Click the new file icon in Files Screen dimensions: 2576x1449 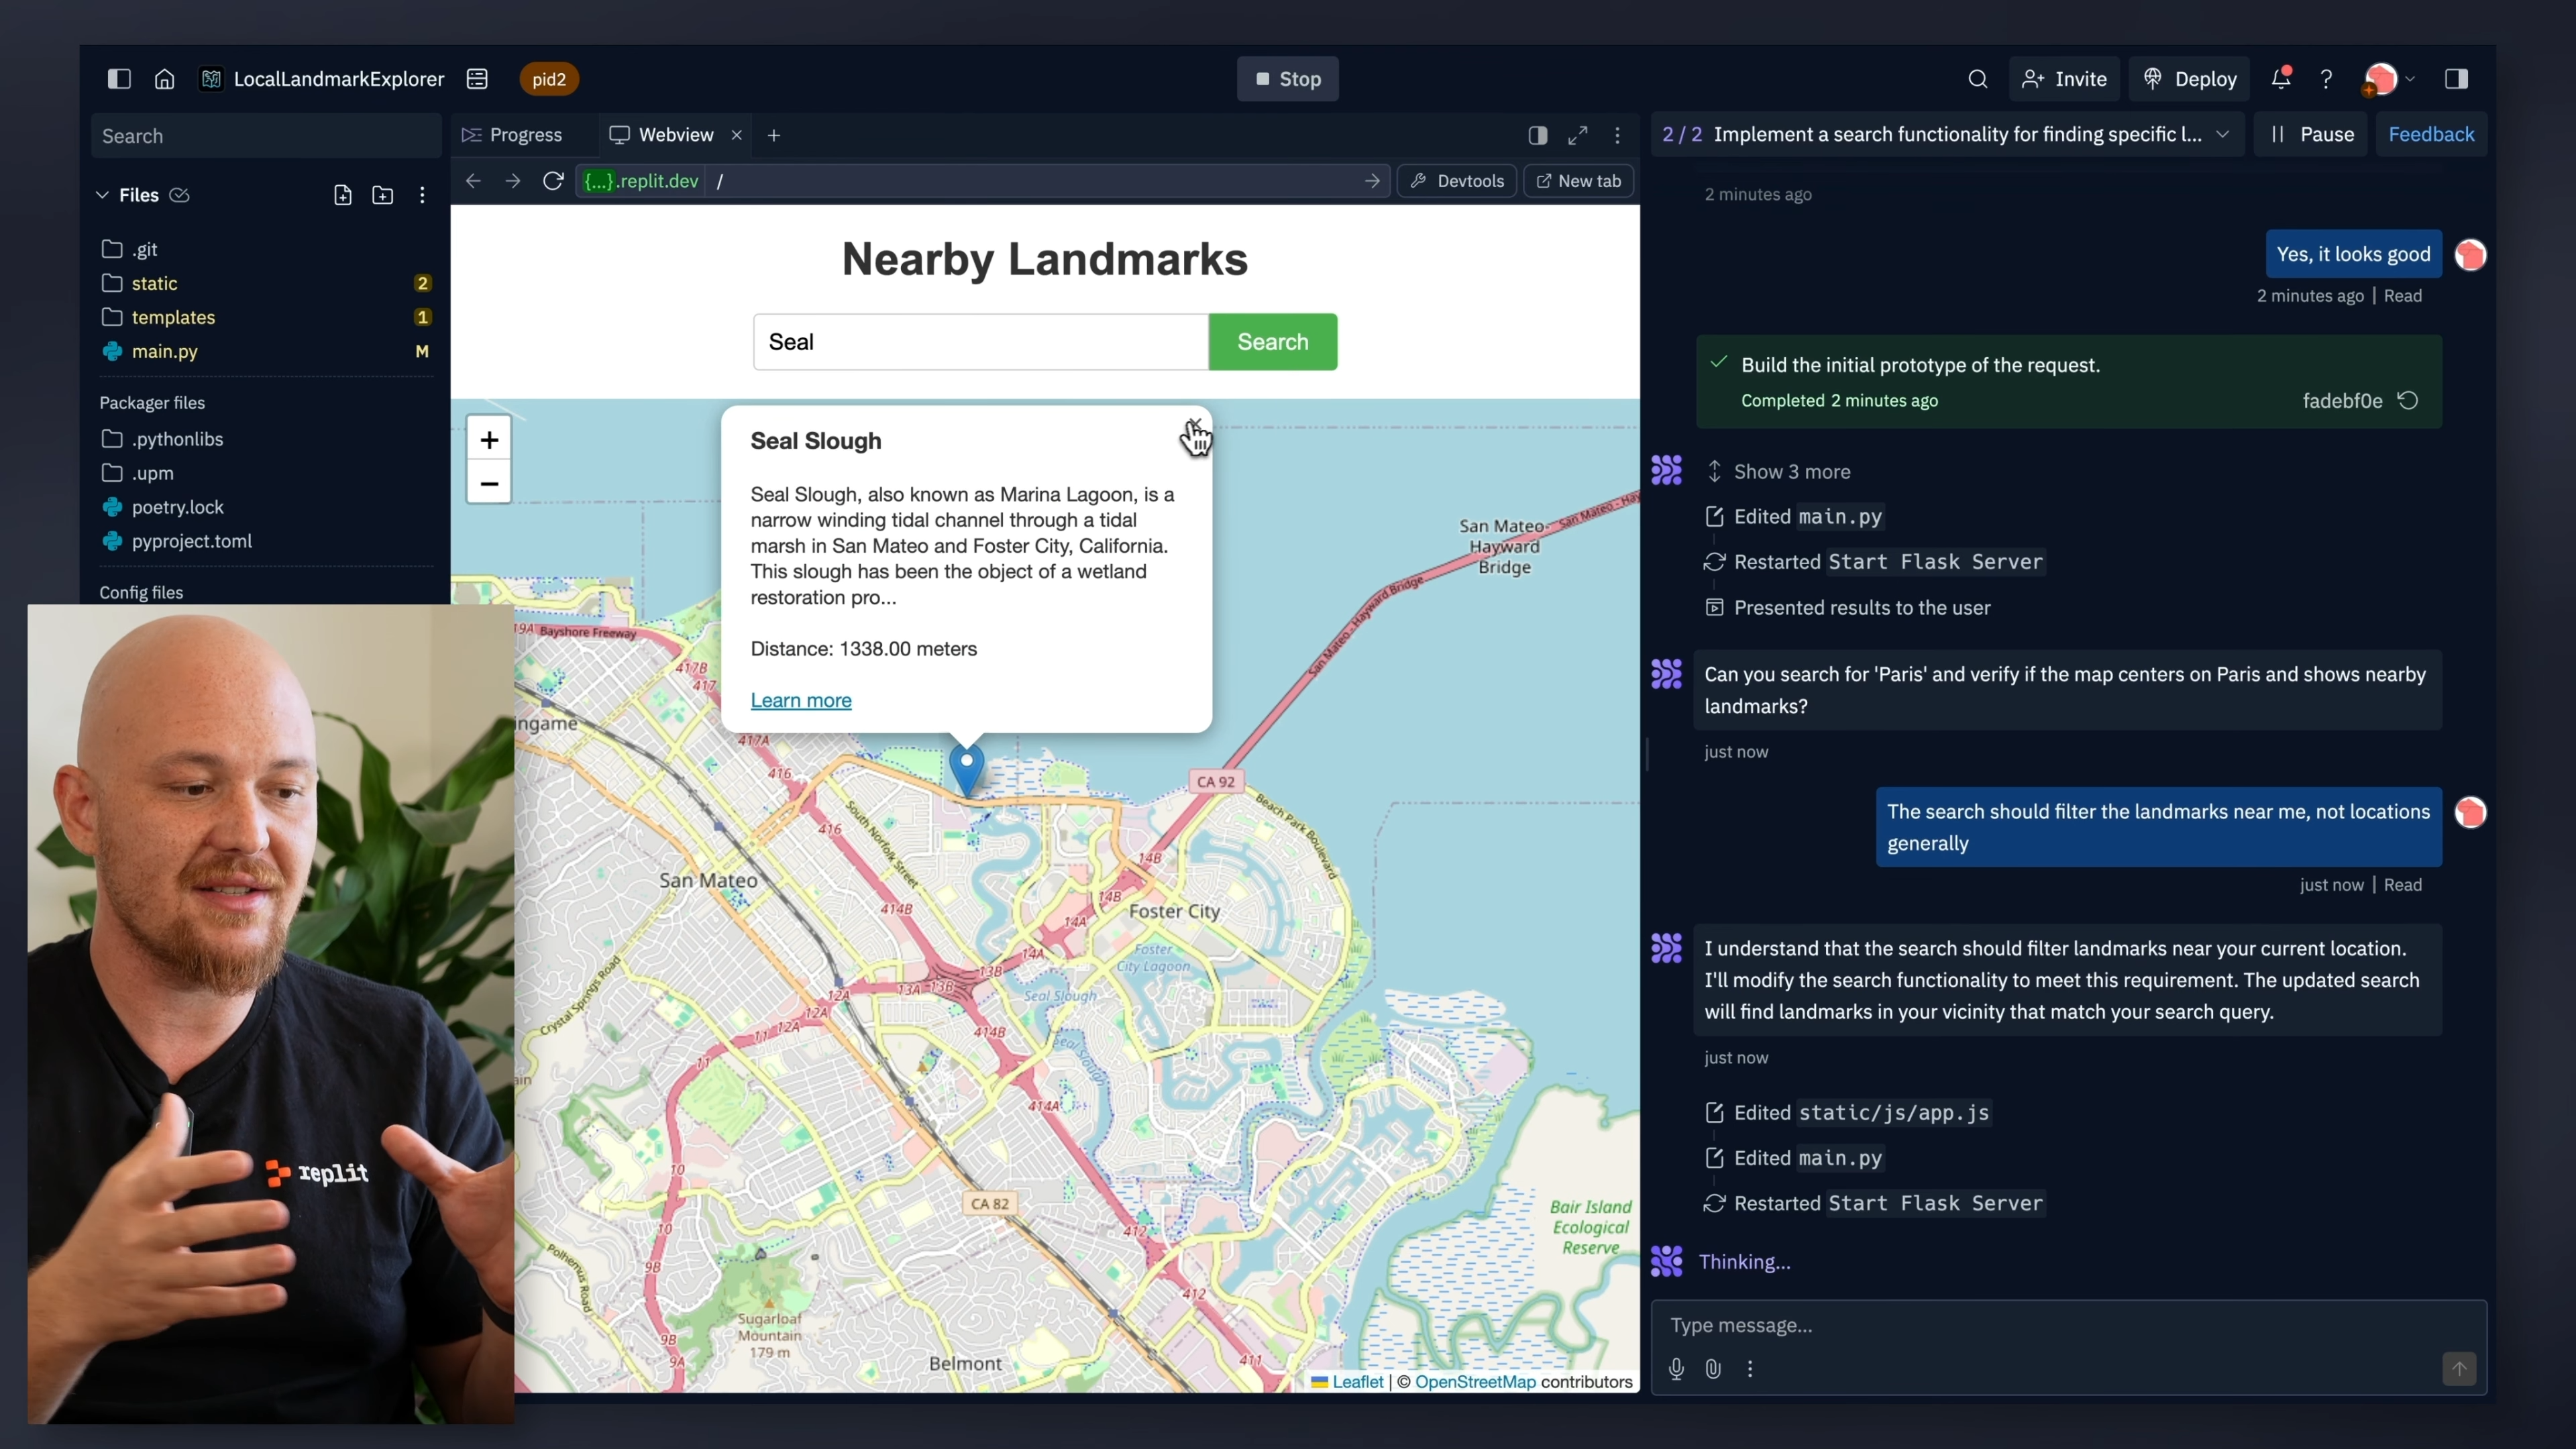(342, 195)
